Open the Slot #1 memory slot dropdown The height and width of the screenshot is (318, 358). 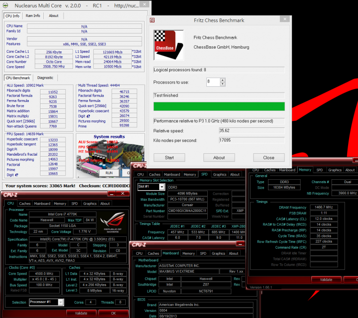[162, 187]
